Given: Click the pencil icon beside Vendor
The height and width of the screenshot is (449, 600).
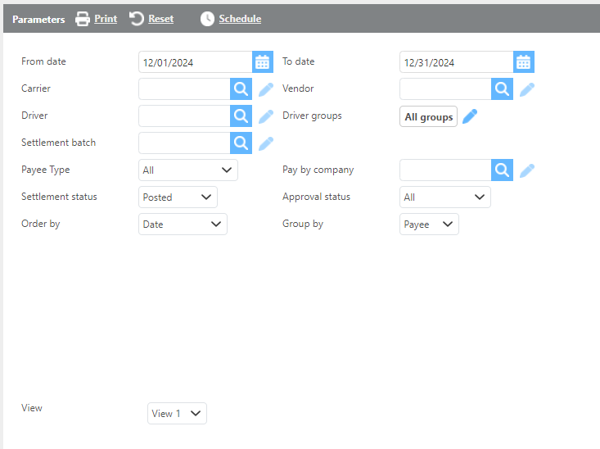Looking at the screenshot, I should coord(527,89).
